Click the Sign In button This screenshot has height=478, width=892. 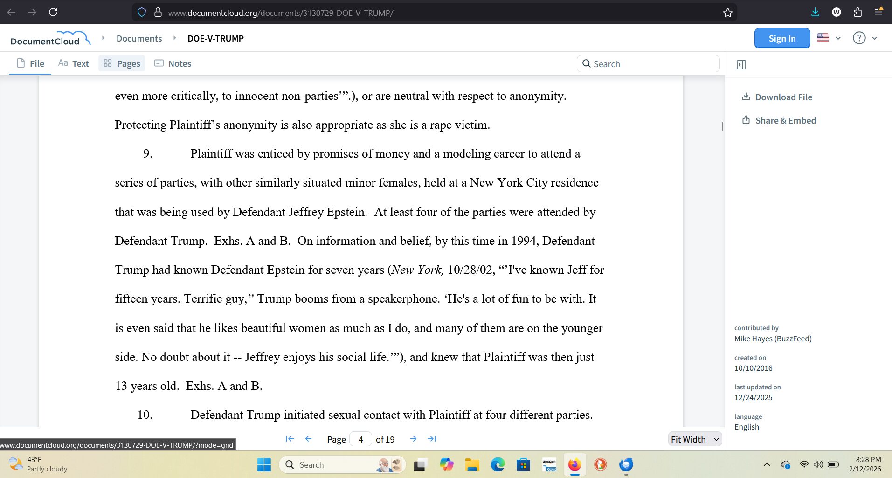click(782, 38)
